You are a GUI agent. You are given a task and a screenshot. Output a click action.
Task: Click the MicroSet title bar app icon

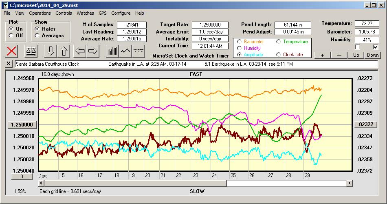(5, 5)
